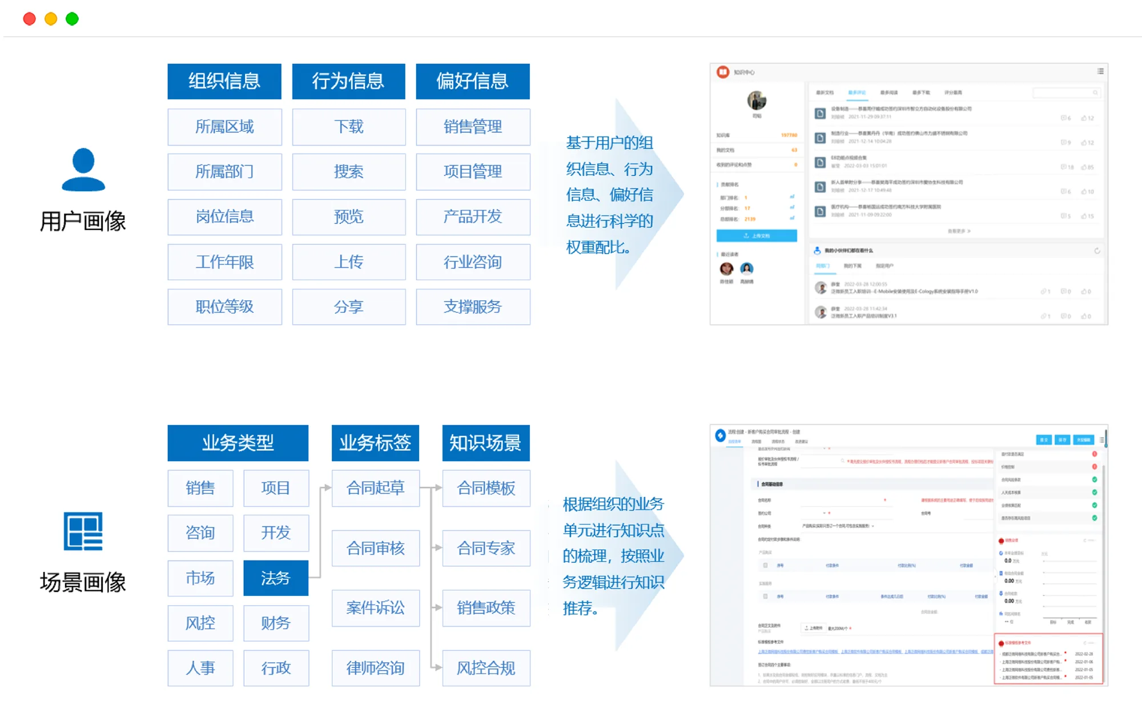
Task: Tick the checkbox in first payment table header
Action: pyautogui.click(x=766, y=565)
